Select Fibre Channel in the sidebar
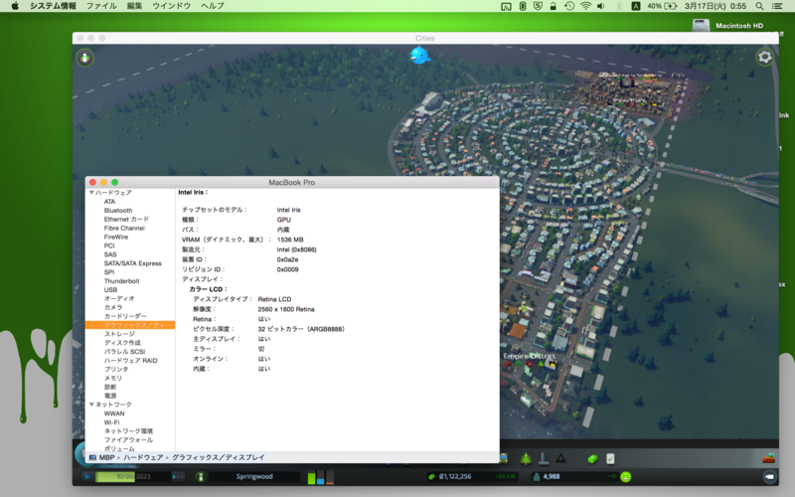The height and width of the screenshot is (497, 795). click(x=124, y=229)
